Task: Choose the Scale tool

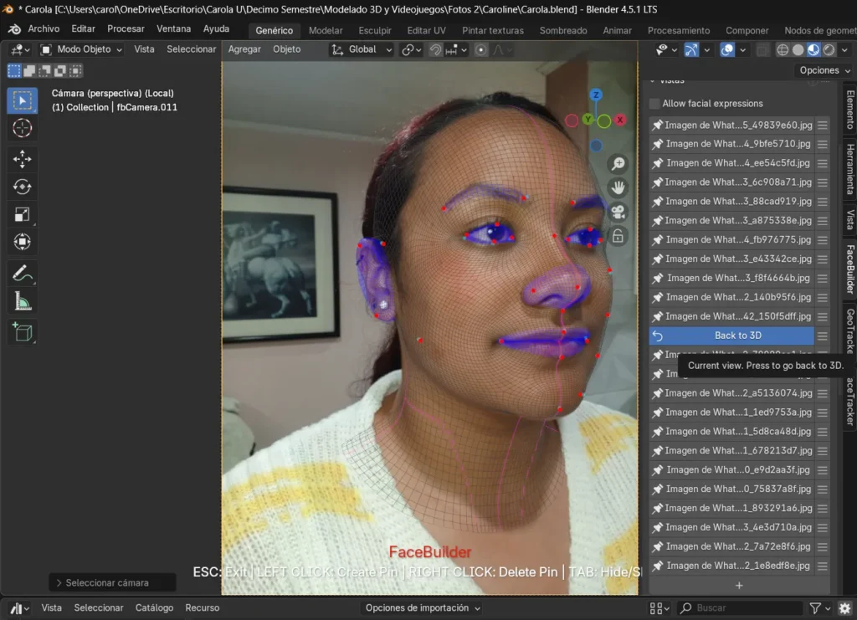Action: 23,214
